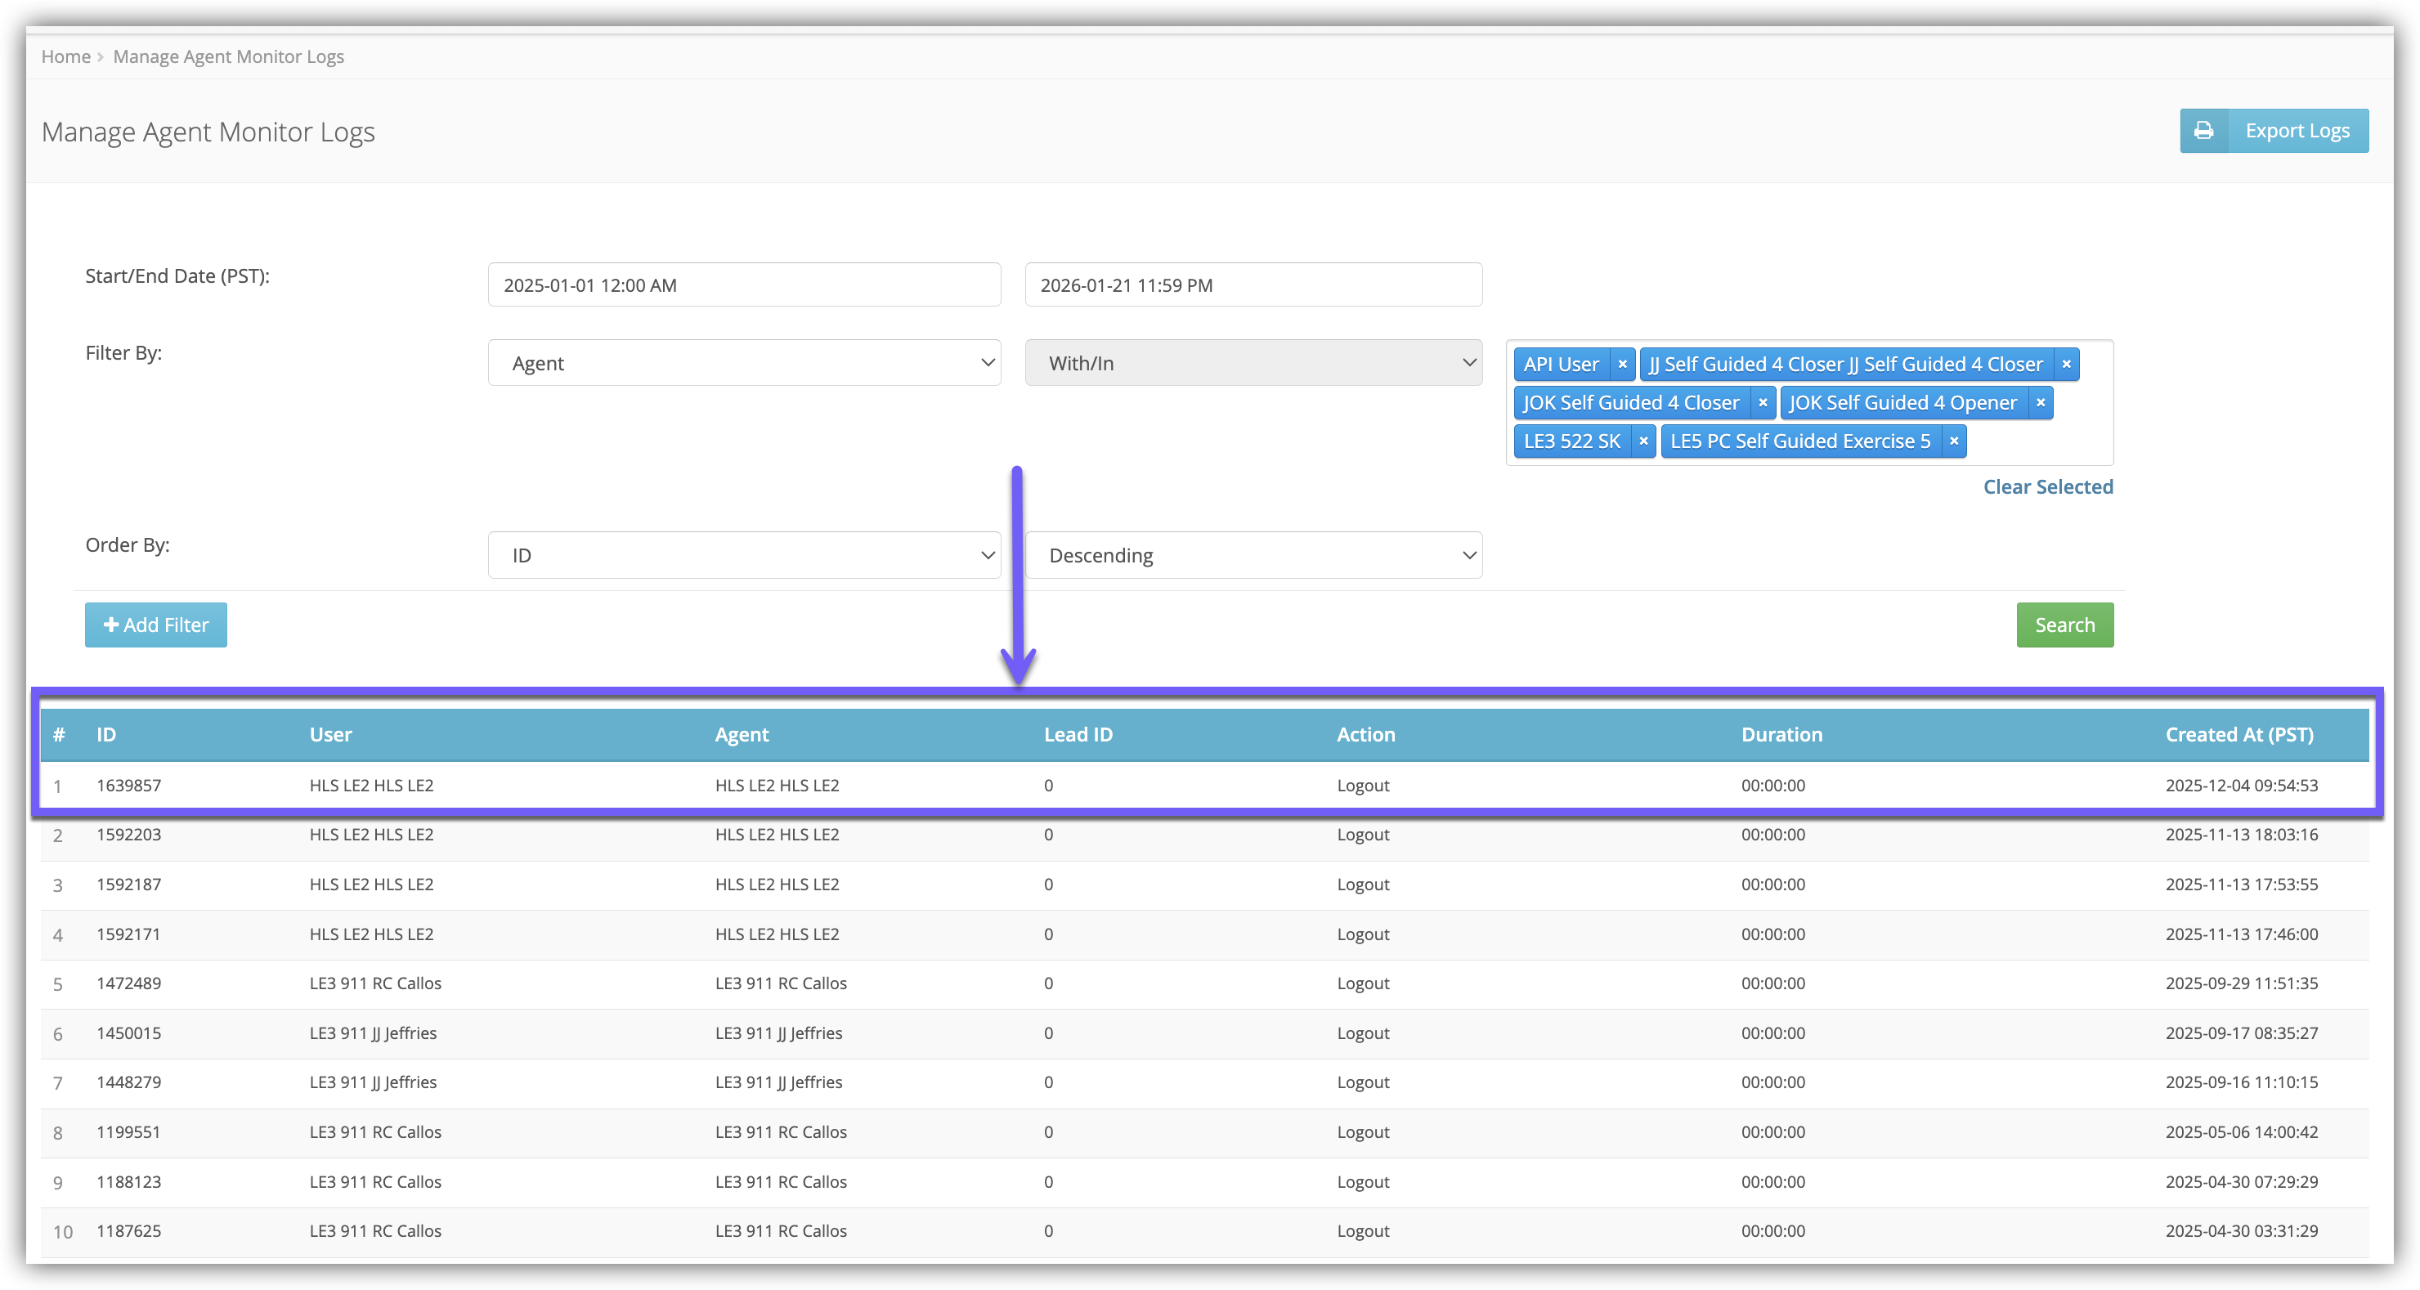Screen dimensions: 2420x1290
Task: Remove LE5 PC Self Guided Exercise 5 tag
Action: click(x=1953, y=441)
